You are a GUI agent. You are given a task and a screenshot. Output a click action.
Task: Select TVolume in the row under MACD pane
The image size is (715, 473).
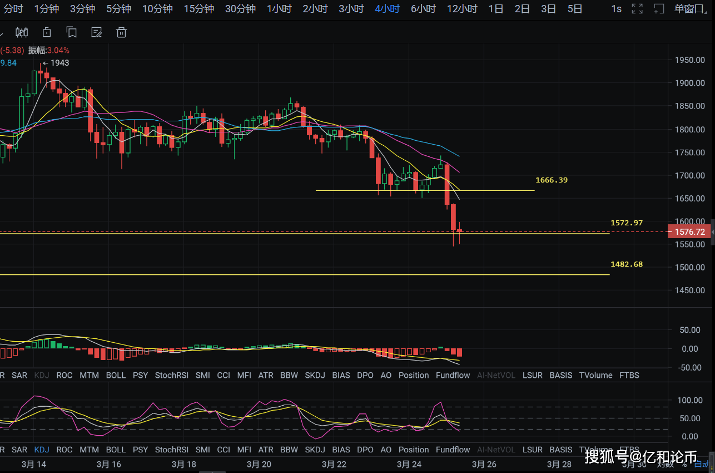pyautogui.click(x=595, y=375)
